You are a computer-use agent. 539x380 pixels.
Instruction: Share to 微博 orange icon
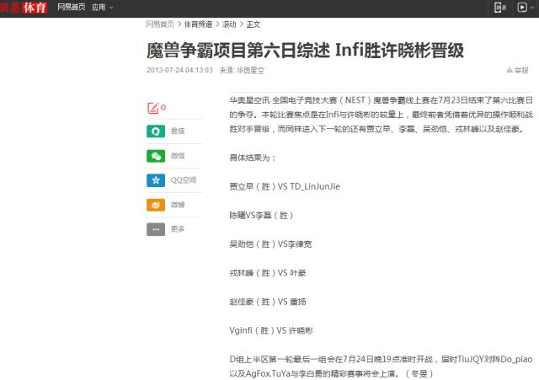point(156,205)
